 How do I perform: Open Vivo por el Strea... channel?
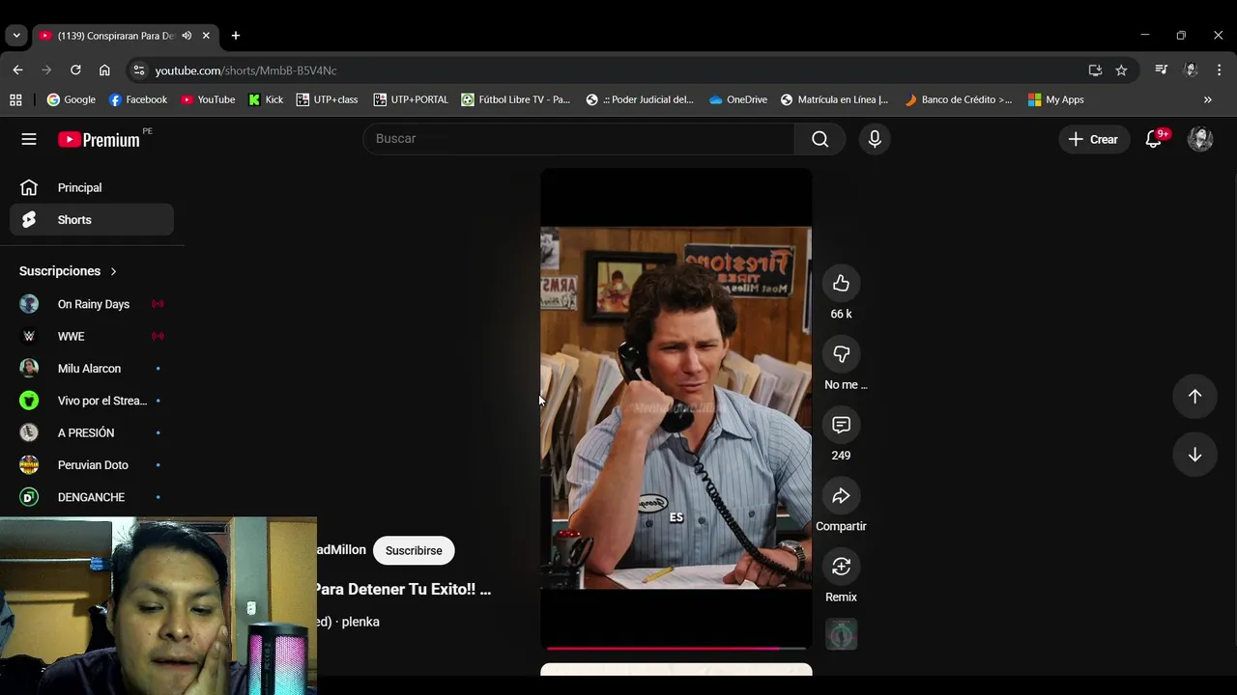pyautogui.click(x=92, y=401)
